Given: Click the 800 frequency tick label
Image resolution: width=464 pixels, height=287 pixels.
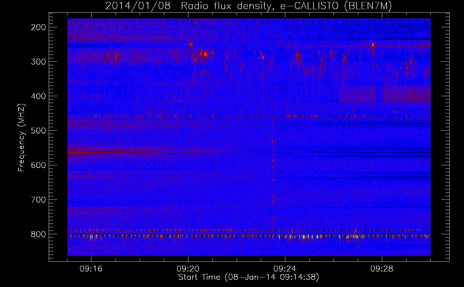Looking at the screenshot, I should point(38,234).
